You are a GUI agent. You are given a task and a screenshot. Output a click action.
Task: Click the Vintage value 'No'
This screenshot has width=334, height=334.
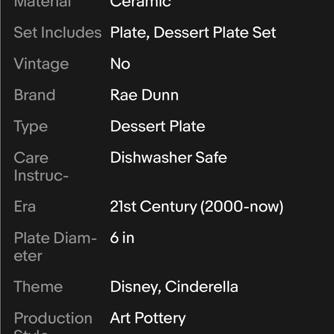pos(120,64)
